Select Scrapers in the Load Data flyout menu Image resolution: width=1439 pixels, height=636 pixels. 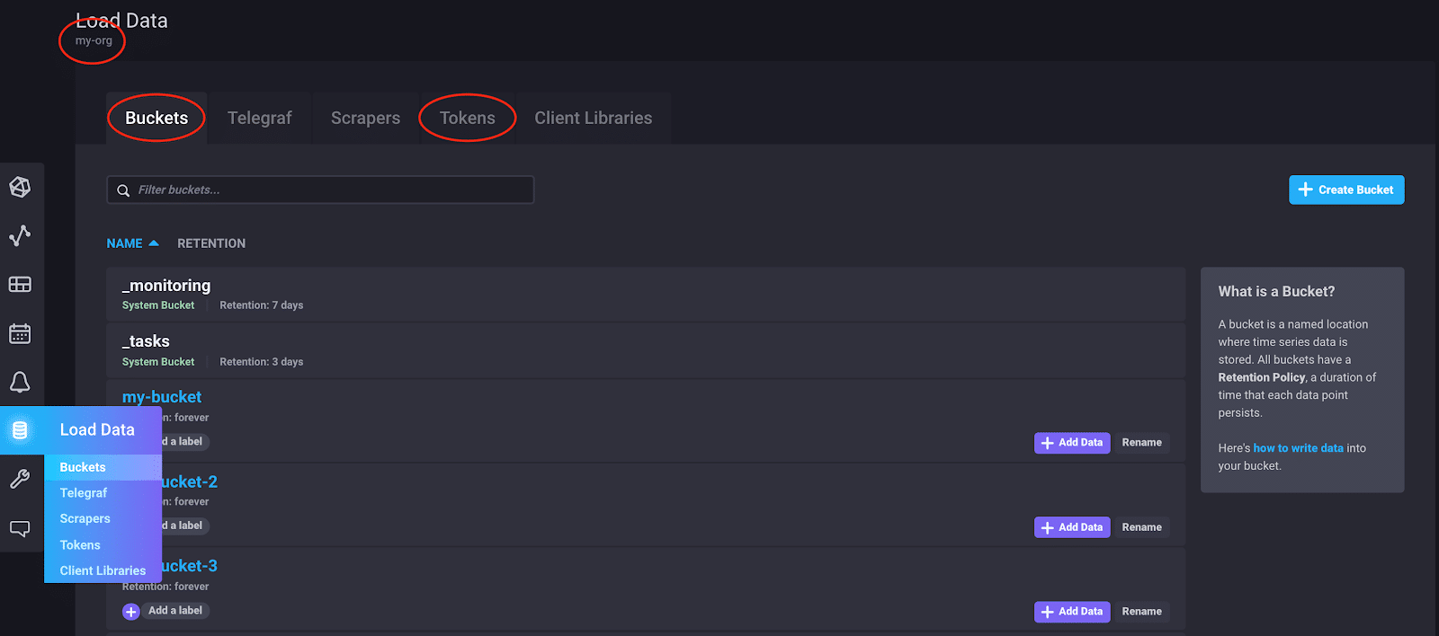click(85, 518)
